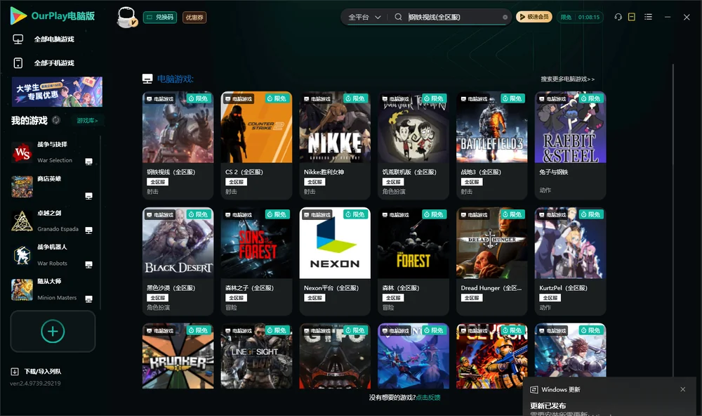Open customer service headset icon
The image size is (702, 416).
point(618,17)
